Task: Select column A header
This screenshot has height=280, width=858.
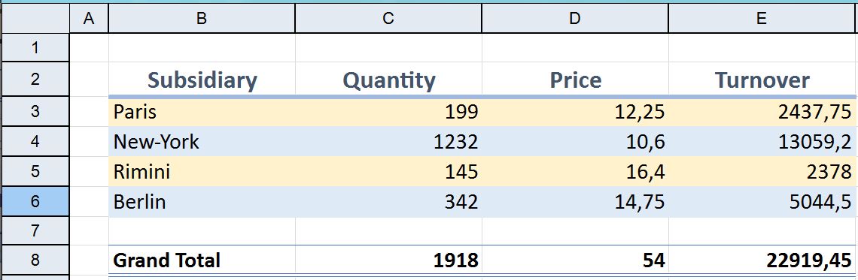Action: point(89,19)
